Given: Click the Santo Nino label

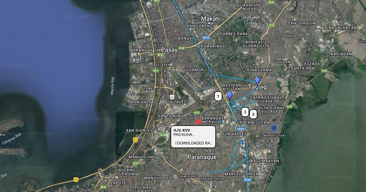Looking at the screenshot, I should 170,116.
